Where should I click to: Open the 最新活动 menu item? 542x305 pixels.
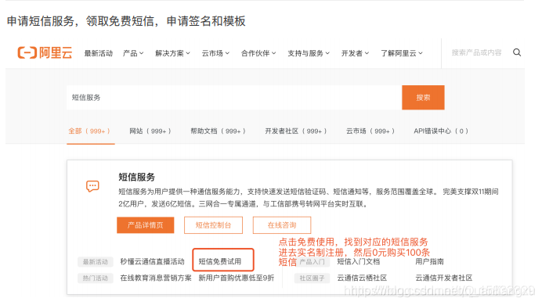(x=99, y=53)
